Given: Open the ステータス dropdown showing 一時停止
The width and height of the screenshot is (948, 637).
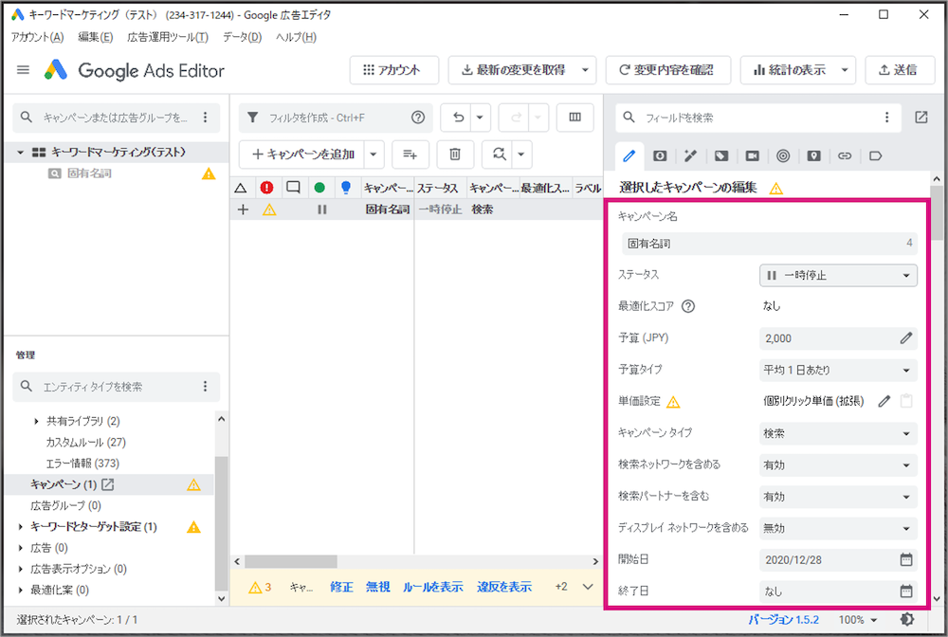Looking at the screenshot, I should [x=838, y=276].
